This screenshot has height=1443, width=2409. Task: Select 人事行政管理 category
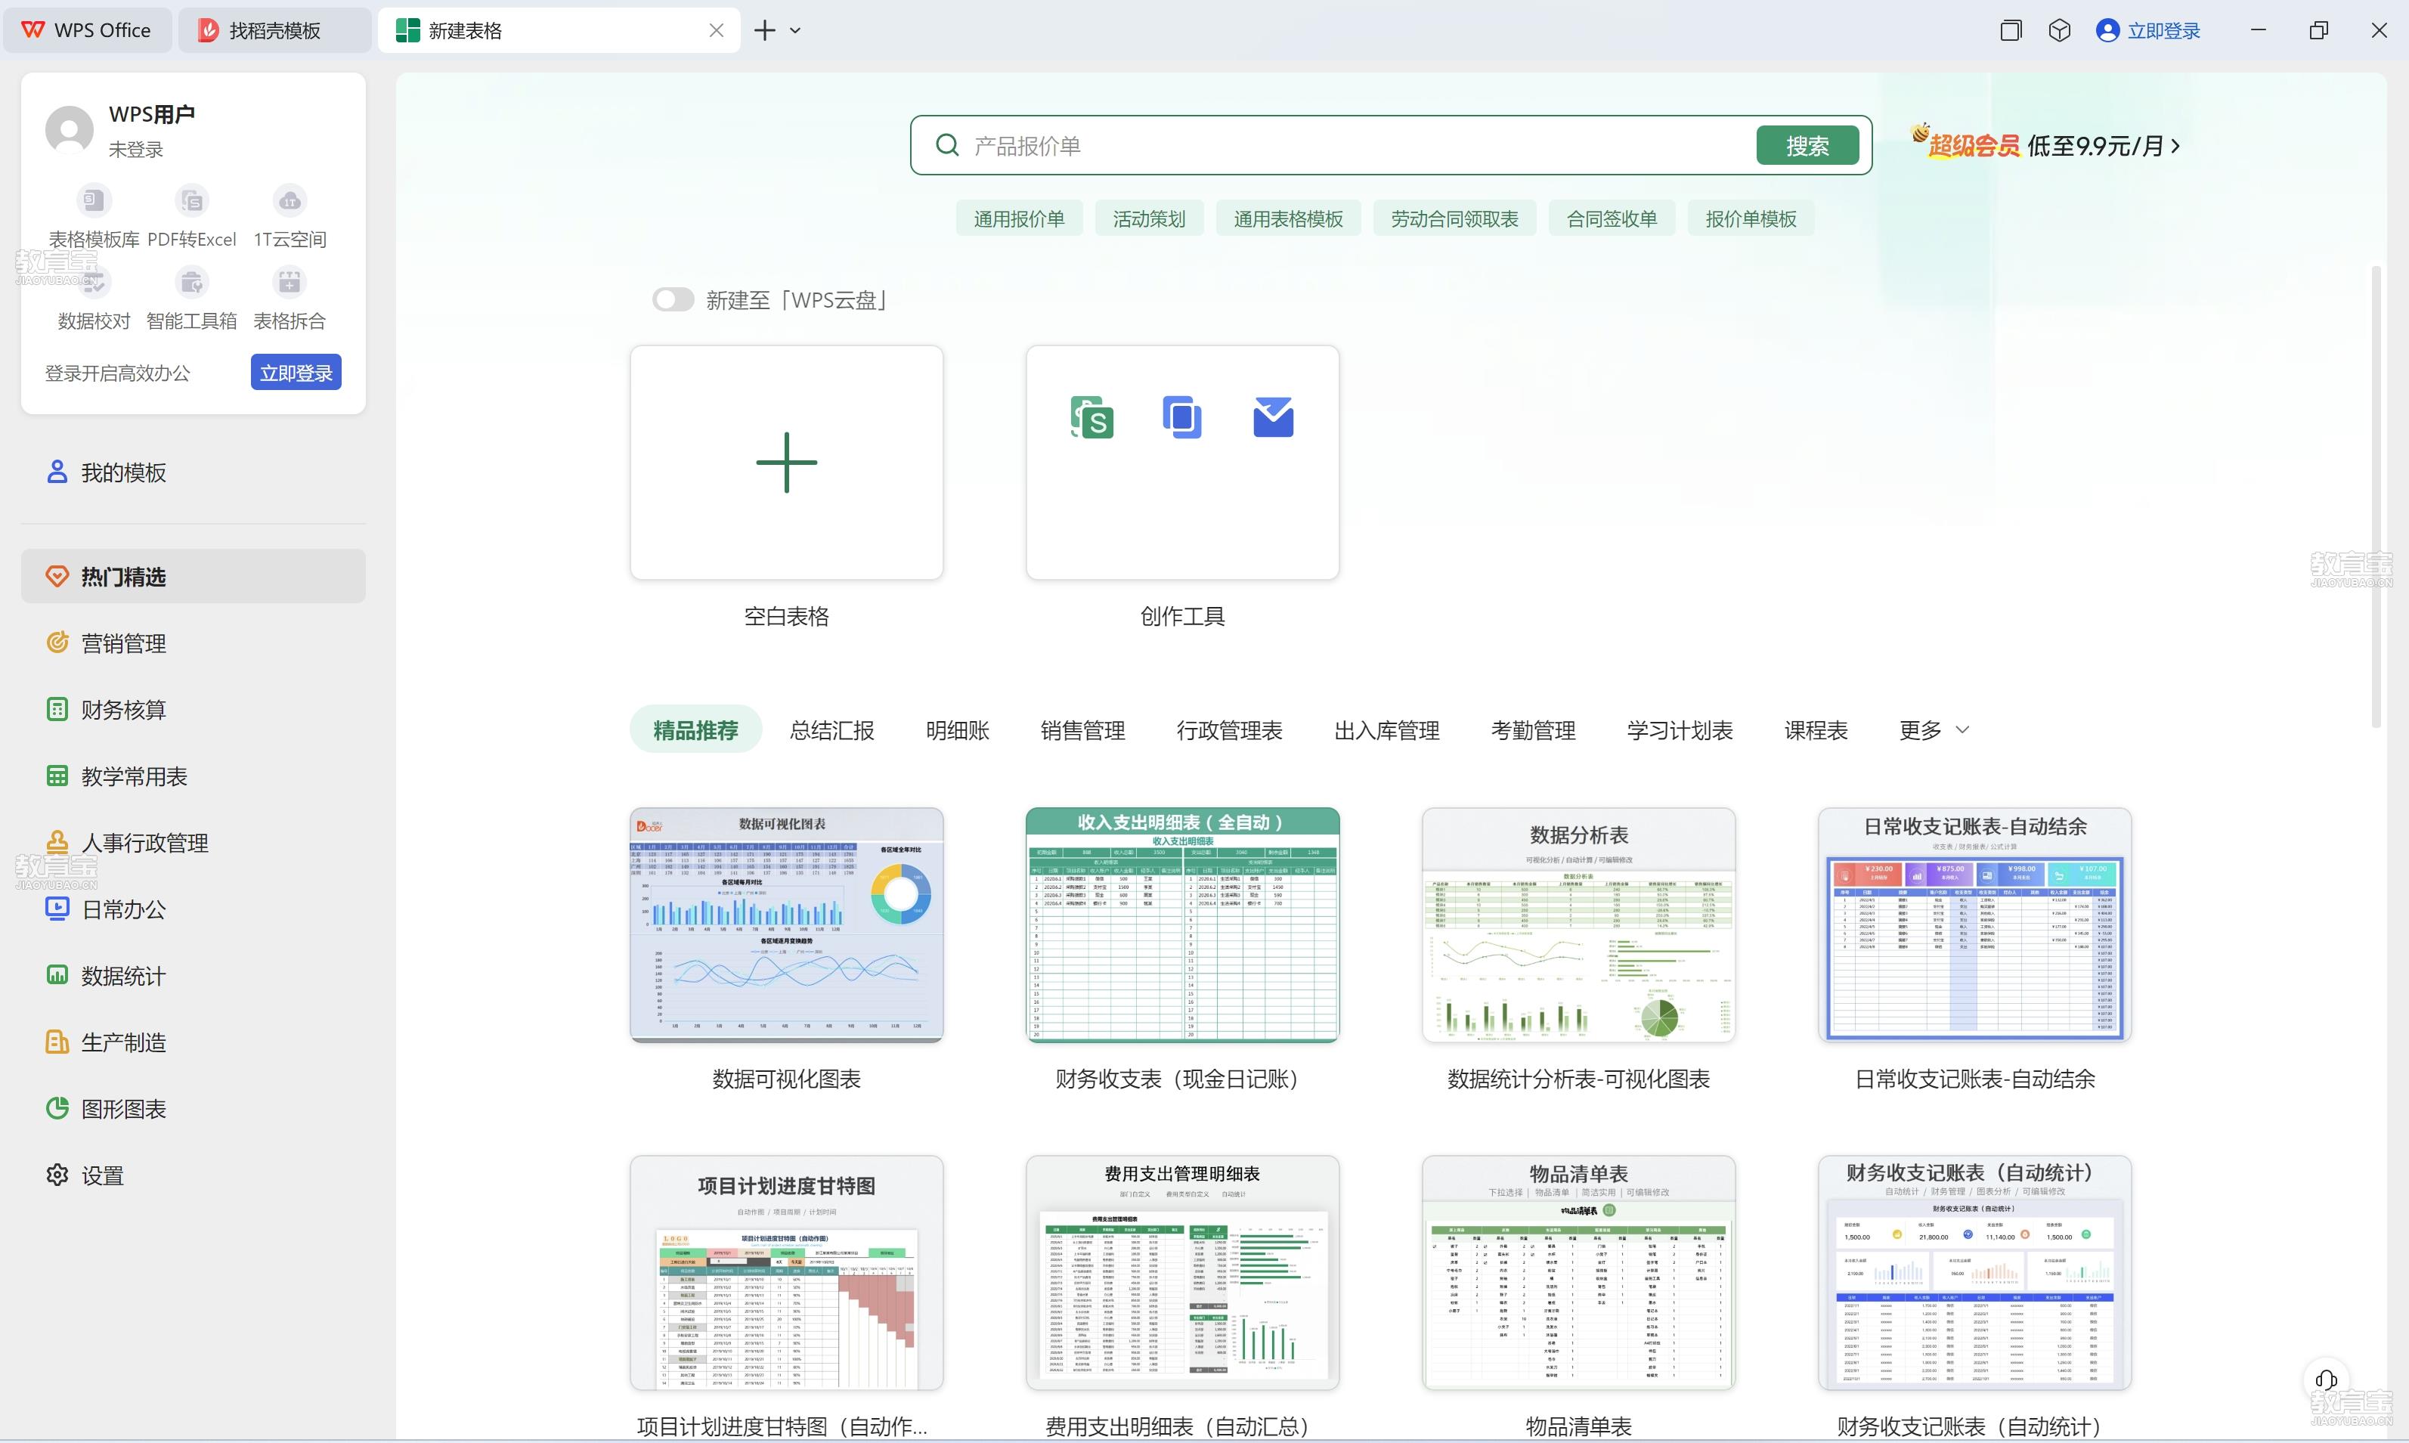coord(194,843)
